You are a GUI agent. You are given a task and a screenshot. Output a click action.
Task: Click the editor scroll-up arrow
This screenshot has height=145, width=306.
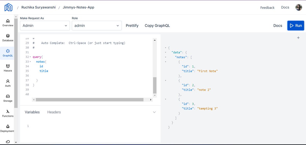pyautogui.click(x=155, y=40)
